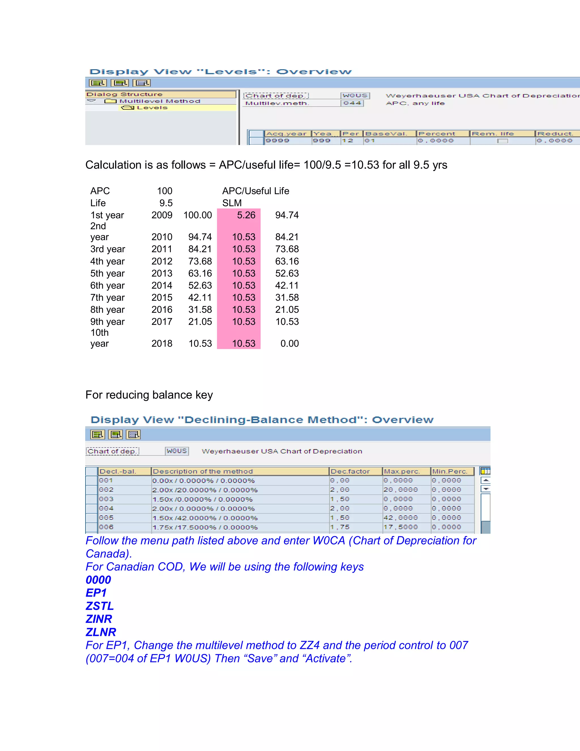Click Max.perc. cell showing 20,0000
580x751 pixels.
(x=407, y=490)
